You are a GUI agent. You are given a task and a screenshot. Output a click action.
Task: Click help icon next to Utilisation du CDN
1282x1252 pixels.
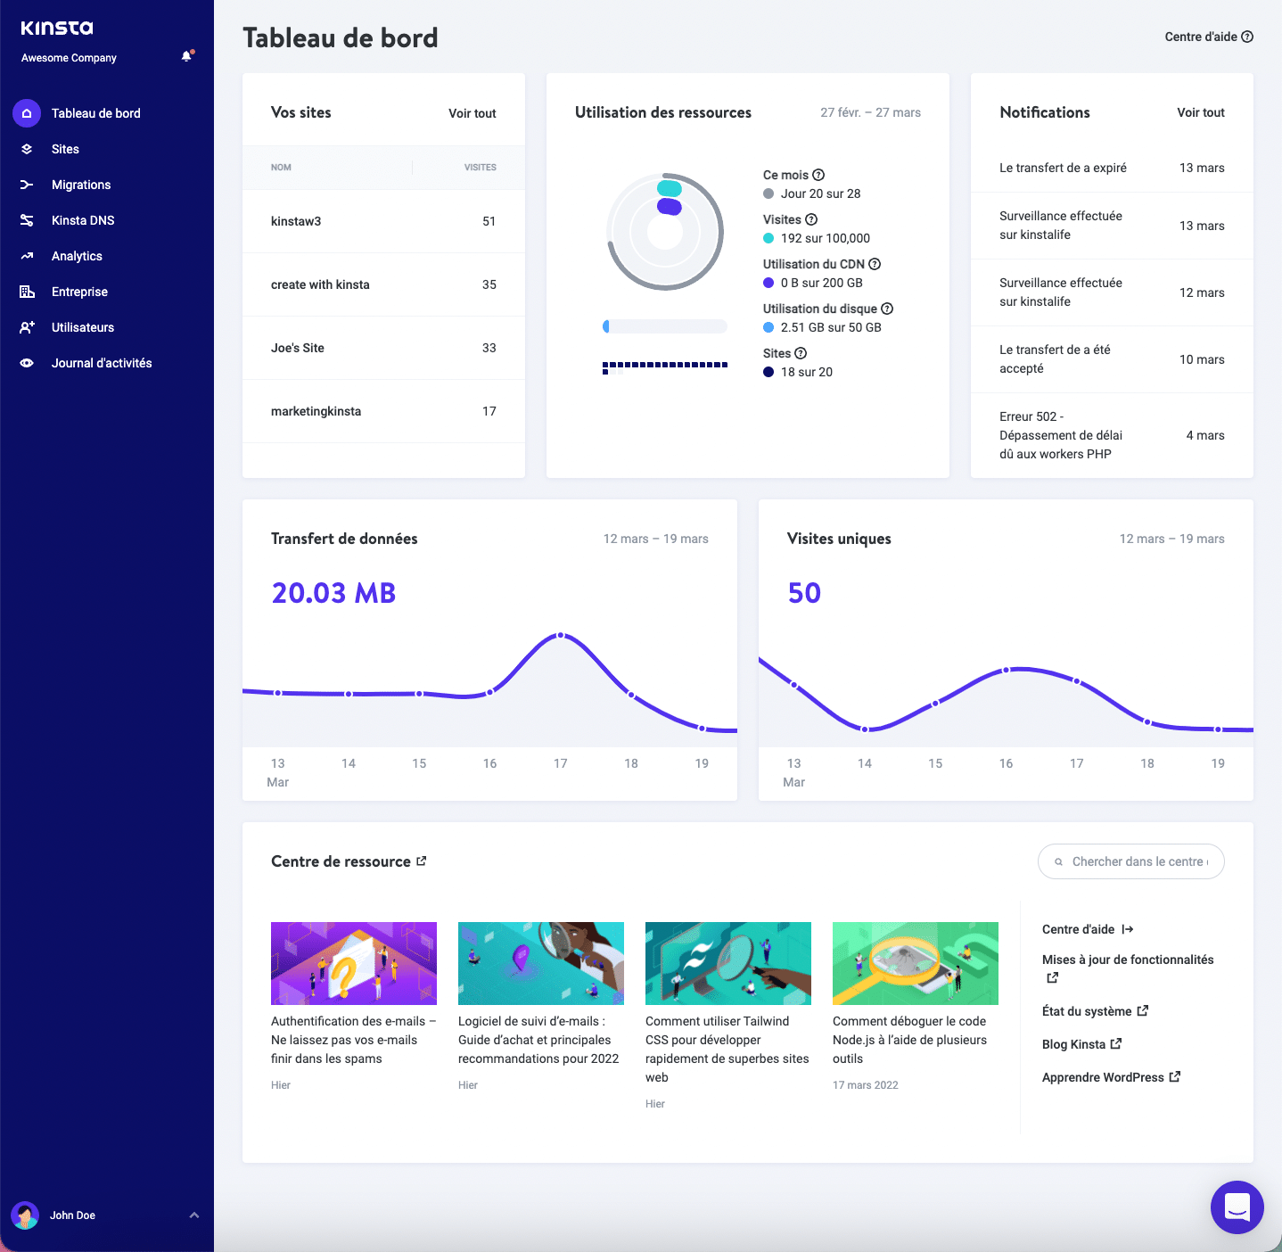(x=875, y=264)
